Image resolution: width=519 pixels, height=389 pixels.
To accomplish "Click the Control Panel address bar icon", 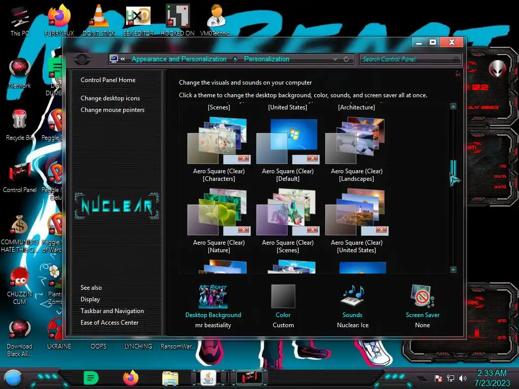I will [x=114, y=59].
